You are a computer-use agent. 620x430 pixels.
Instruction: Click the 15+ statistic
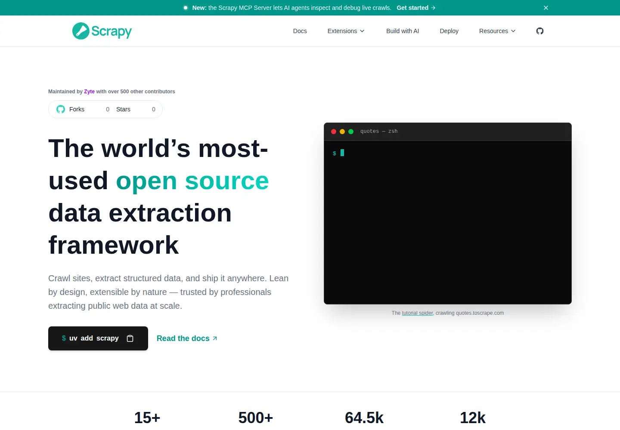[x=147, y=418]
